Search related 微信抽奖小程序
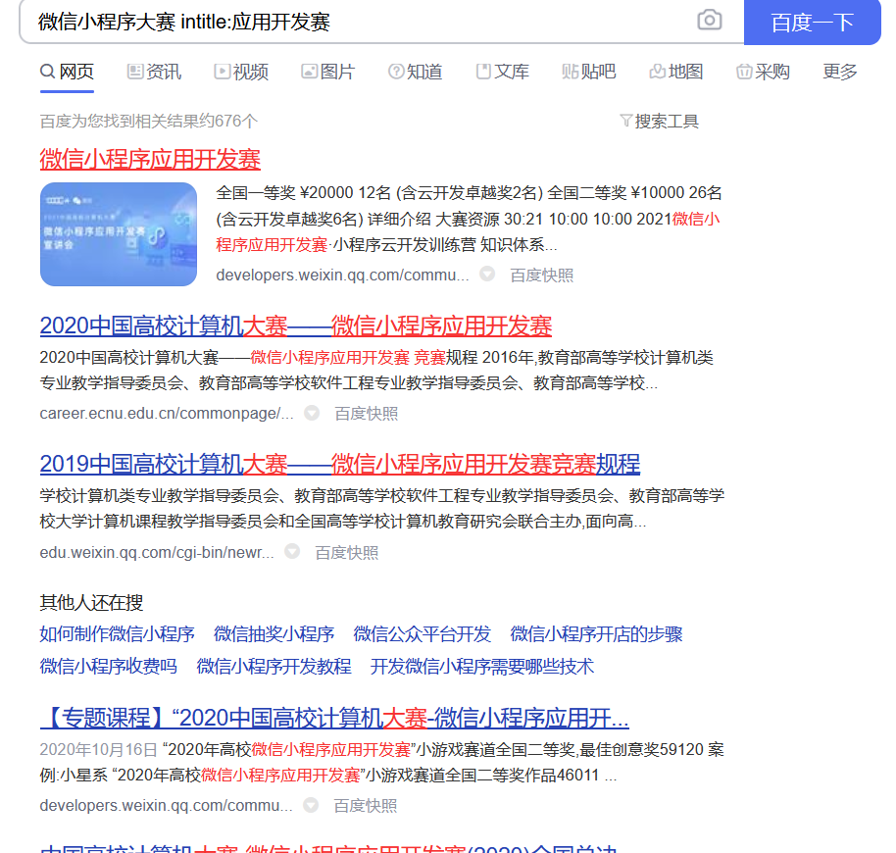 [274, 634]
